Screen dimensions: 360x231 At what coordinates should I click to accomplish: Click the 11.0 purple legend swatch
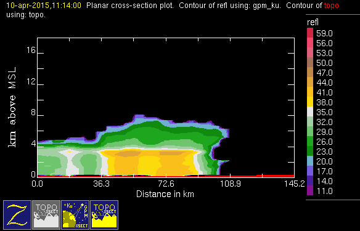310,190
